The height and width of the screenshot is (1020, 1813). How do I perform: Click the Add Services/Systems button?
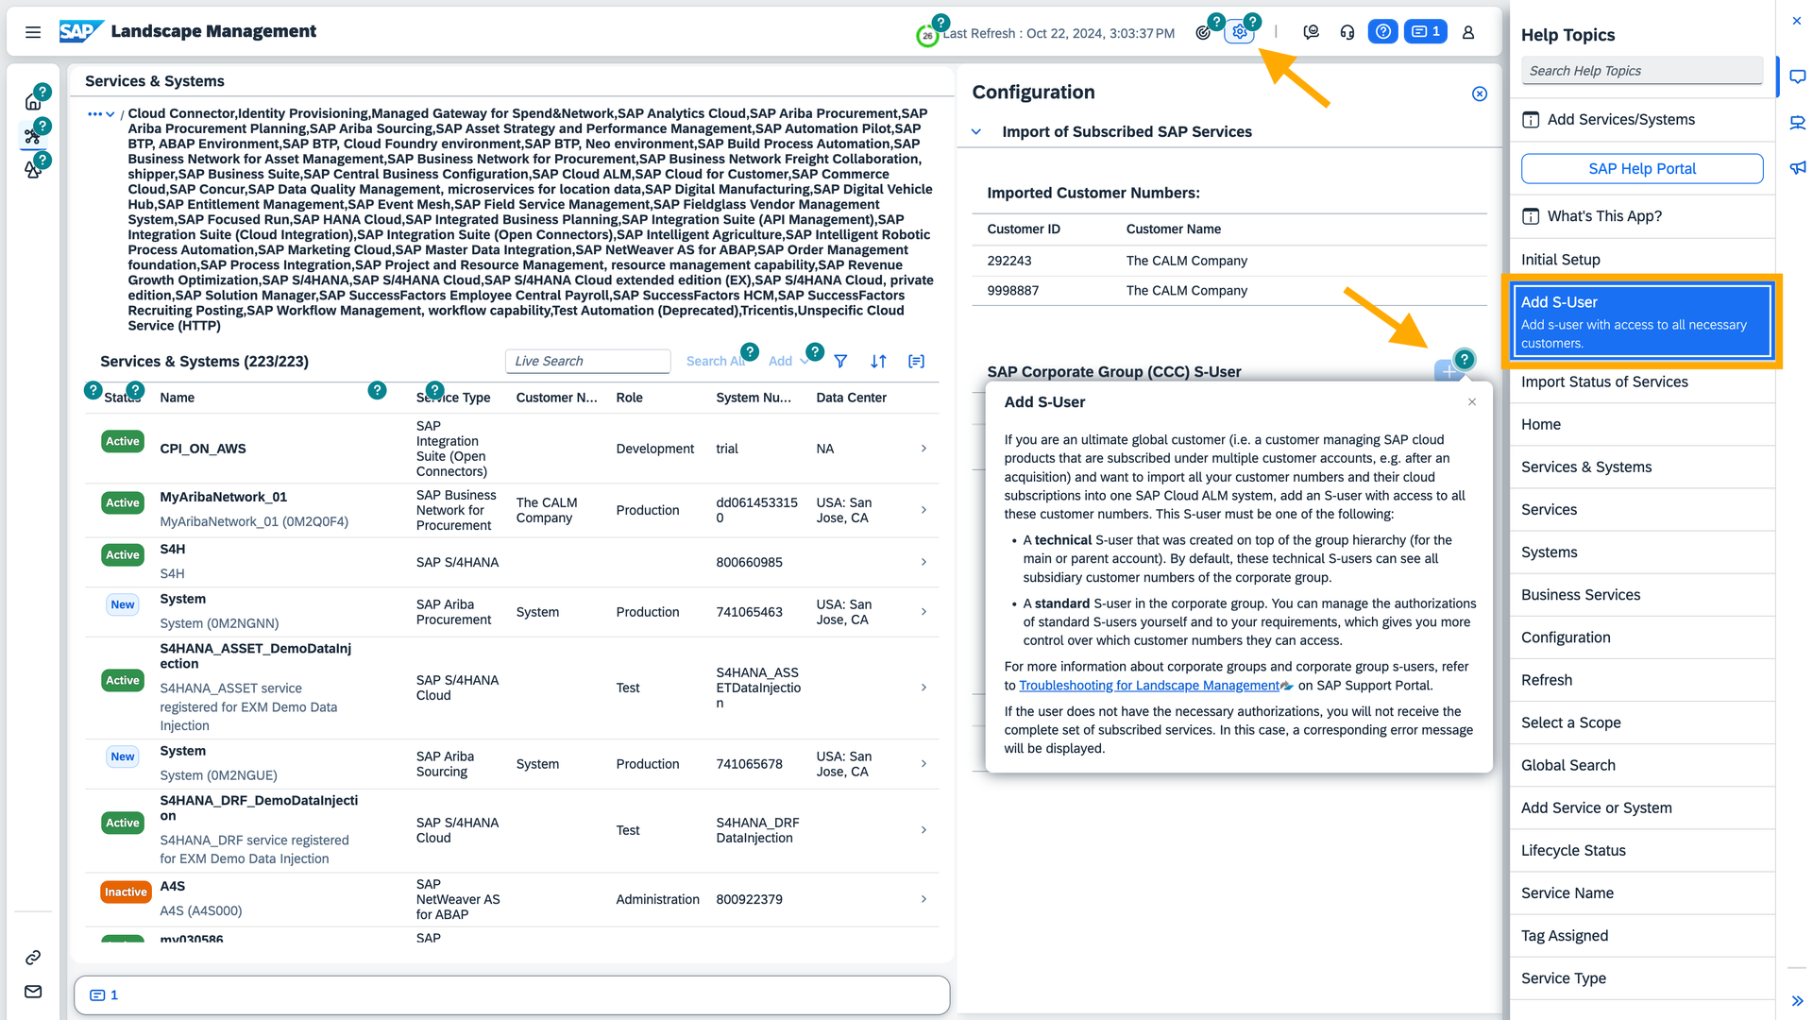[1620, 120]
